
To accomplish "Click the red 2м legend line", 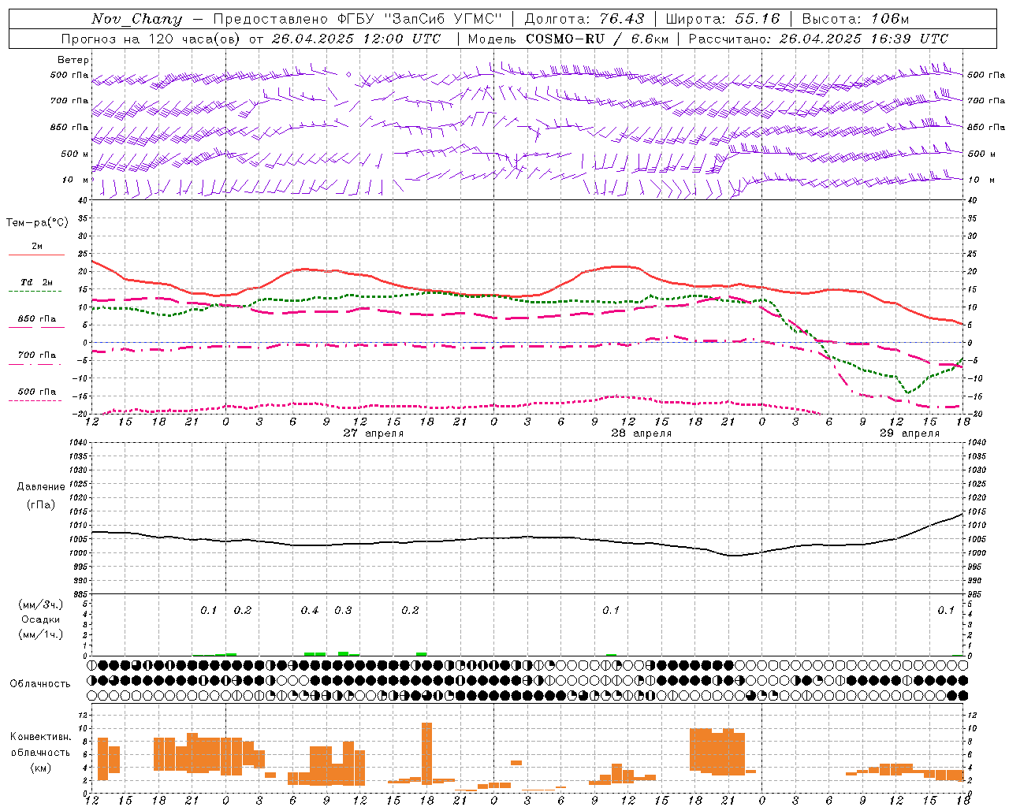I will (x=36, y=255).
